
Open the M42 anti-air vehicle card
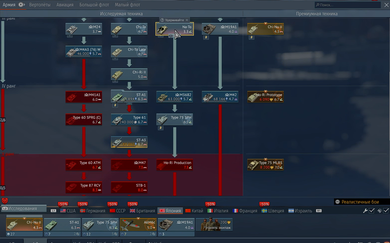[x=220, y=97]
